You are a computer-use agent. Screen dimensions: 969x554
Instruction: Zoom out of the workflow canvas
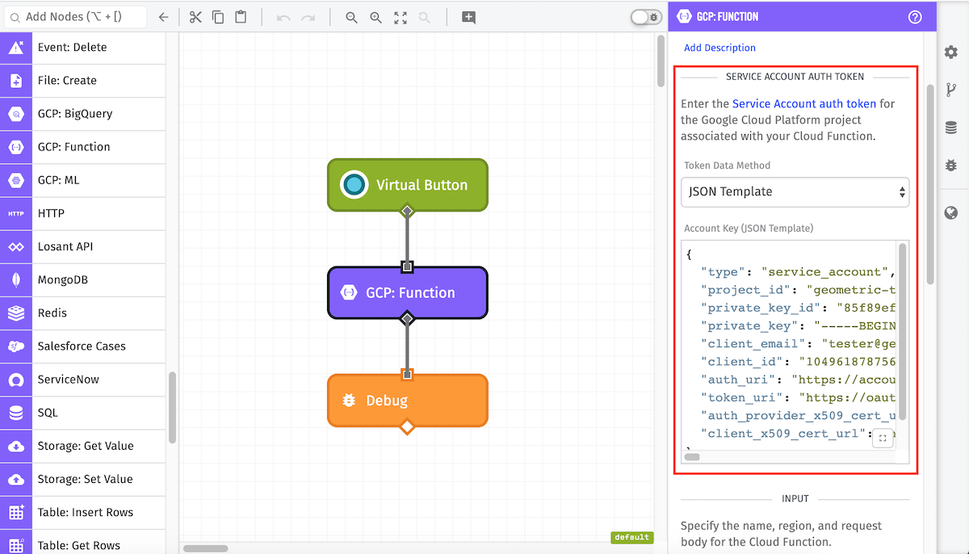click(x=351, y=17)
